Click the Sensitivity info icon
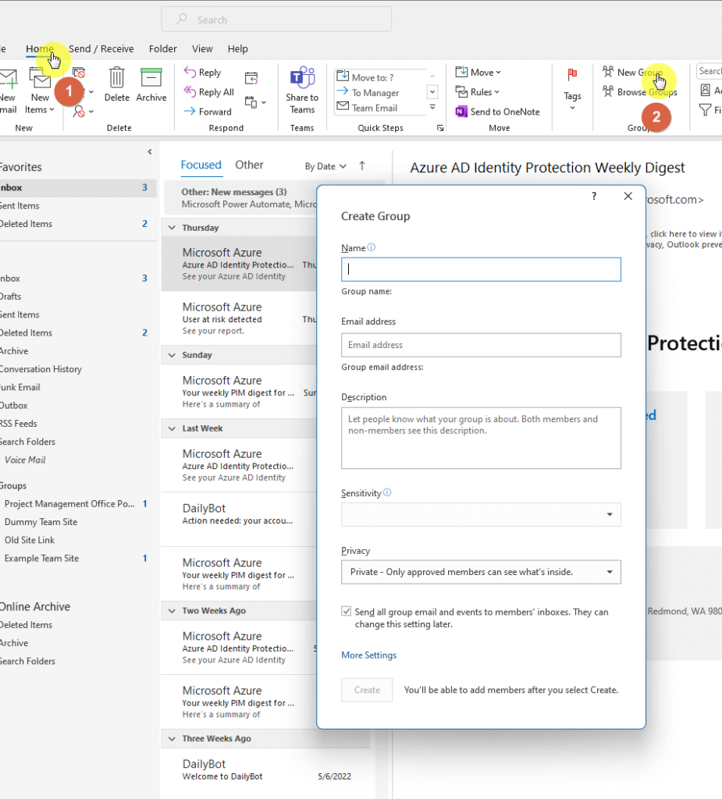Image resolution: width=722 pixels, height=799 pixels. pos(387,492)
